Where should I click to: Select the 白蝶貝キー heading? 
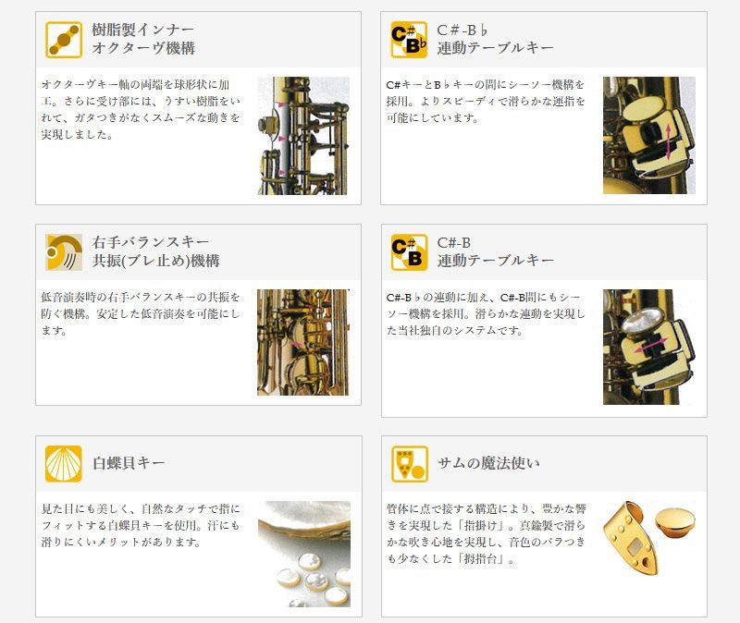click(x=129, y=463)
